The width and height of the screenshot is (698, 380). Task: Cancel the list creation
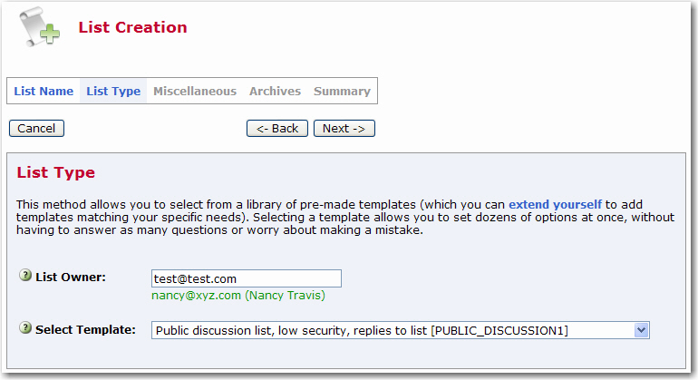tap(36, 128)
